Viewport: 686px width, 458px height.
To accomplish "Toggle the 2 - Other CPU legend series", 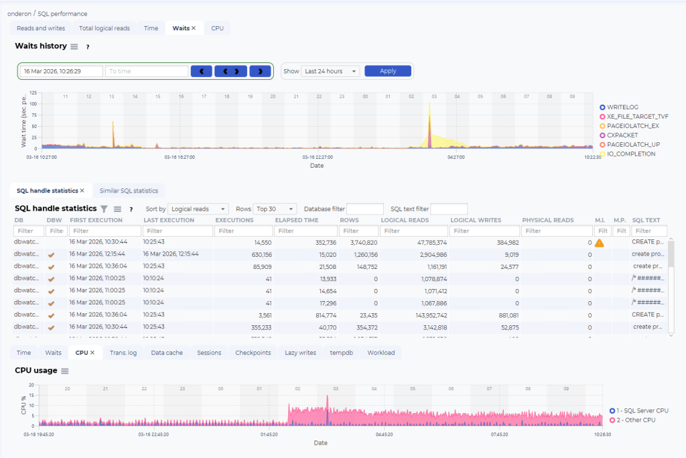I will pos(632,420).
